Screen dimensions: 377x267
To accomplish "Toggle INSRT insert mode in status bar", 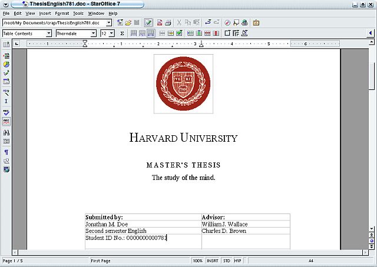I will click(213, 261).
